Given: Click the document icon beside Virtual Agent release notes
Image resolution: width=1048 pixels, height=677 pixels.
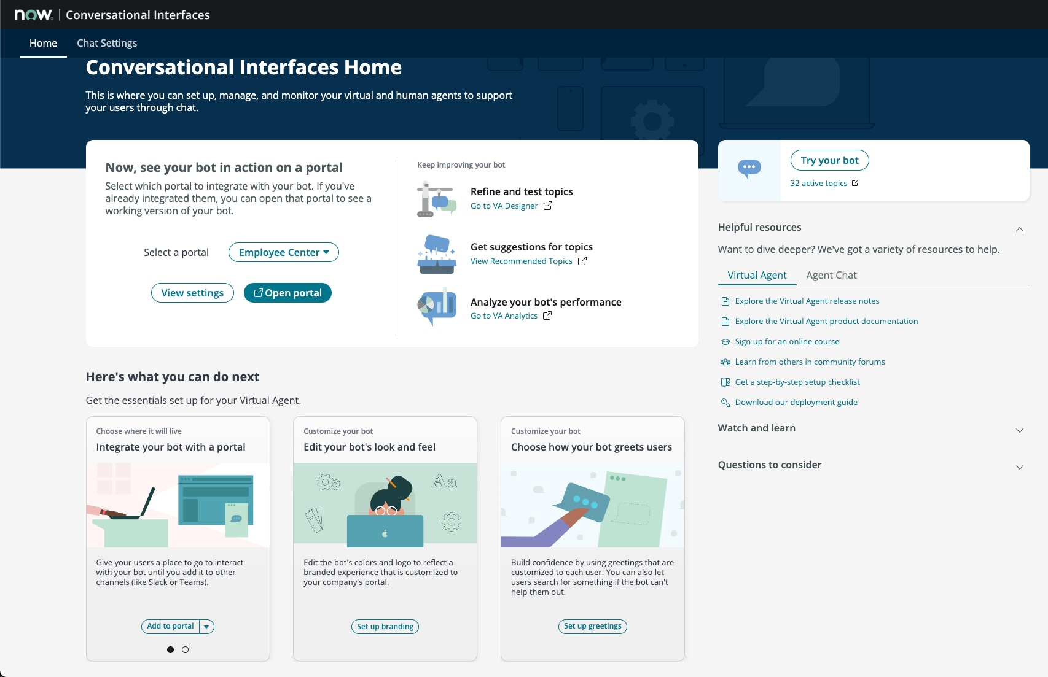Looking at the screenshot, I should coord(724,301).
